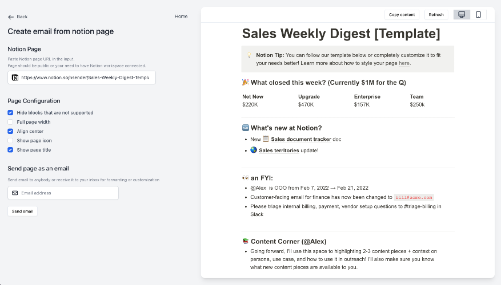Switch to desktop preview mode
Image resolution: width=501 pixels, height=285 pixels.
[x=462, y=15]
